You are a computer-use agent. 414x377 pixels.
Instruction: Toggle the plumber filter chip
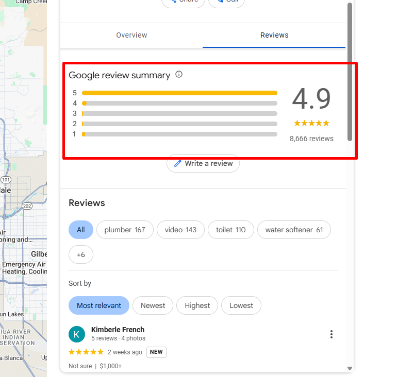pos(125,230)
